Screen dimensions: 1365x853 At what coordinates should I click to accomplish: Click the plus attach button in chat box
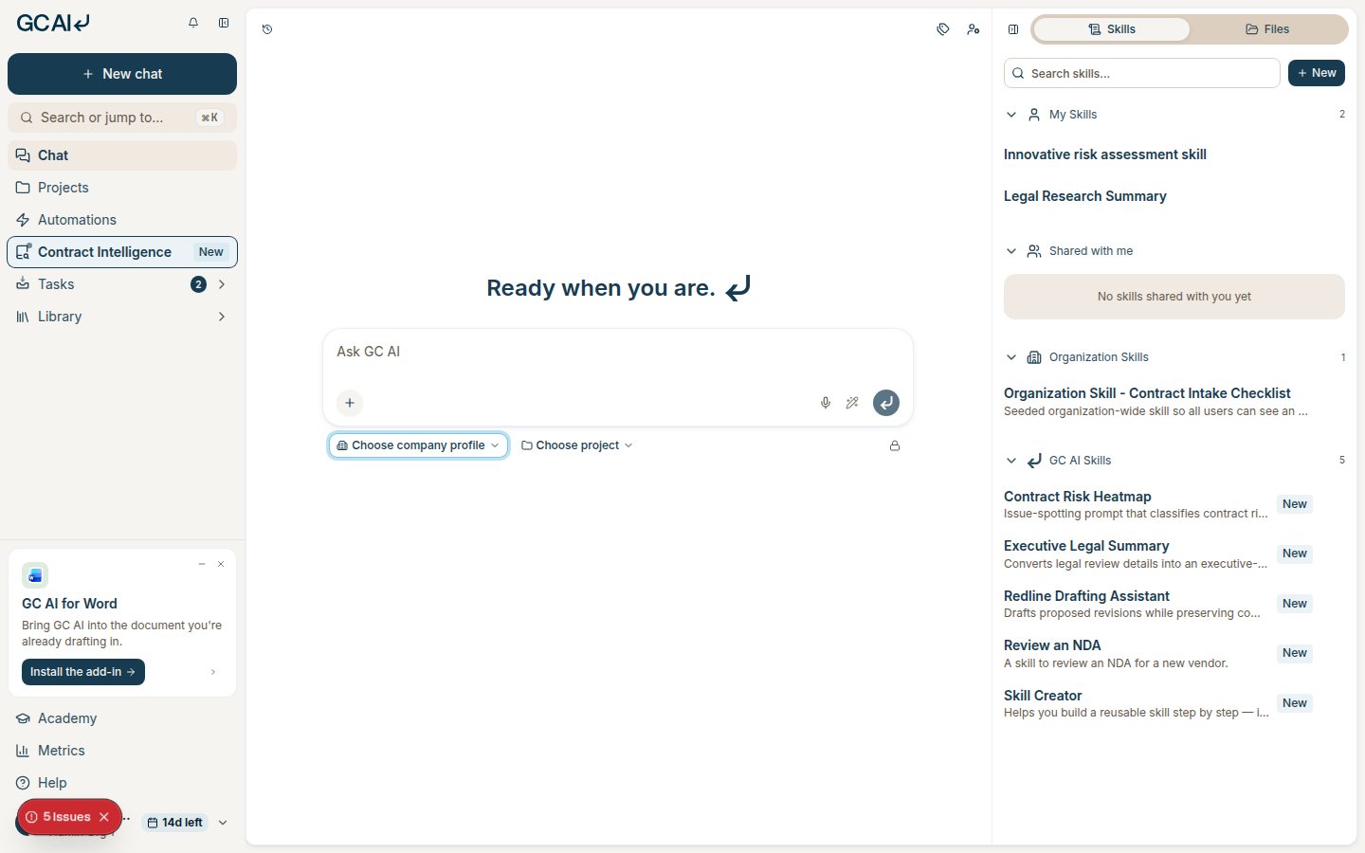[x=350, y=403]
